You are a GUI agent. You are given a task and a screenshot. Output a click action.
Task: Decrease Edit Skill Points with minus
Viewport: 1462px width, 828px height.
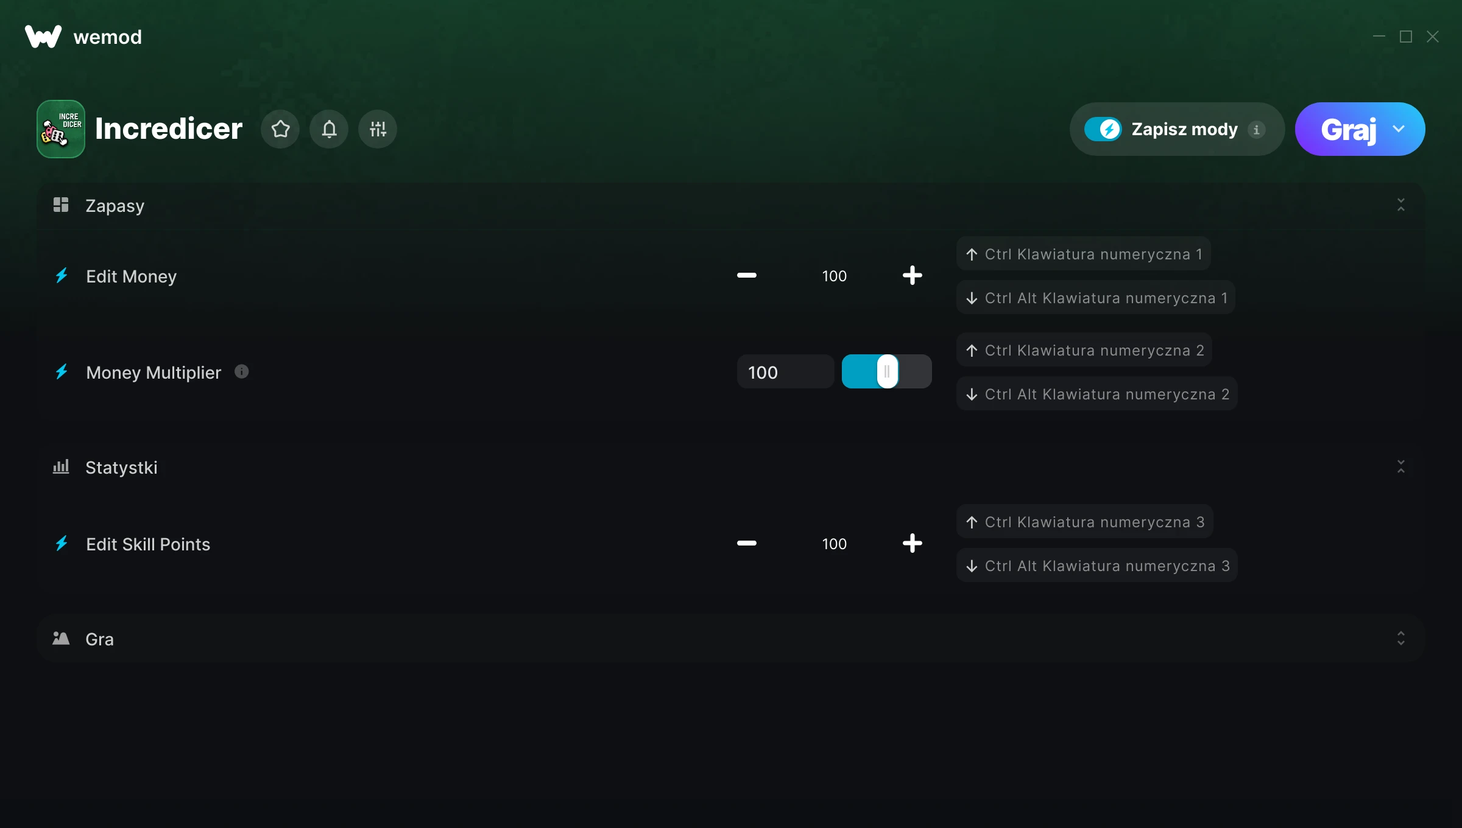pyautogui.click(x=747, y=544)
